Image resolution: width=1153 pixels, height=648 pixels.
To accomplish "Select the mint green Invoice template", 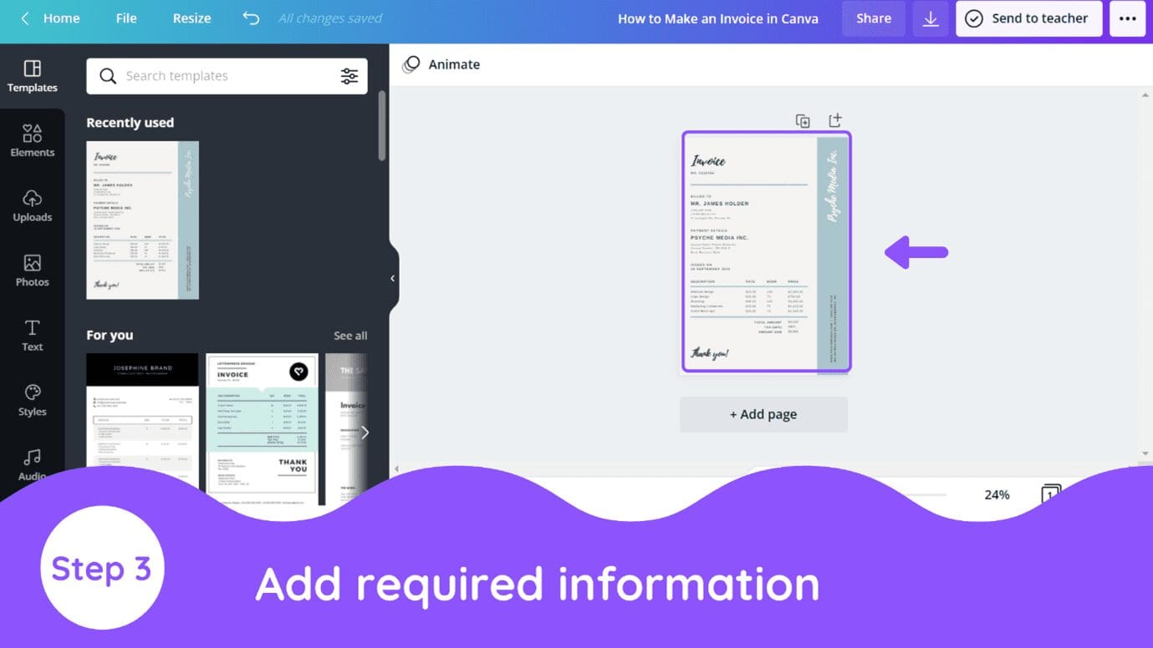I will pyautogui.click(x=263, y=429).
